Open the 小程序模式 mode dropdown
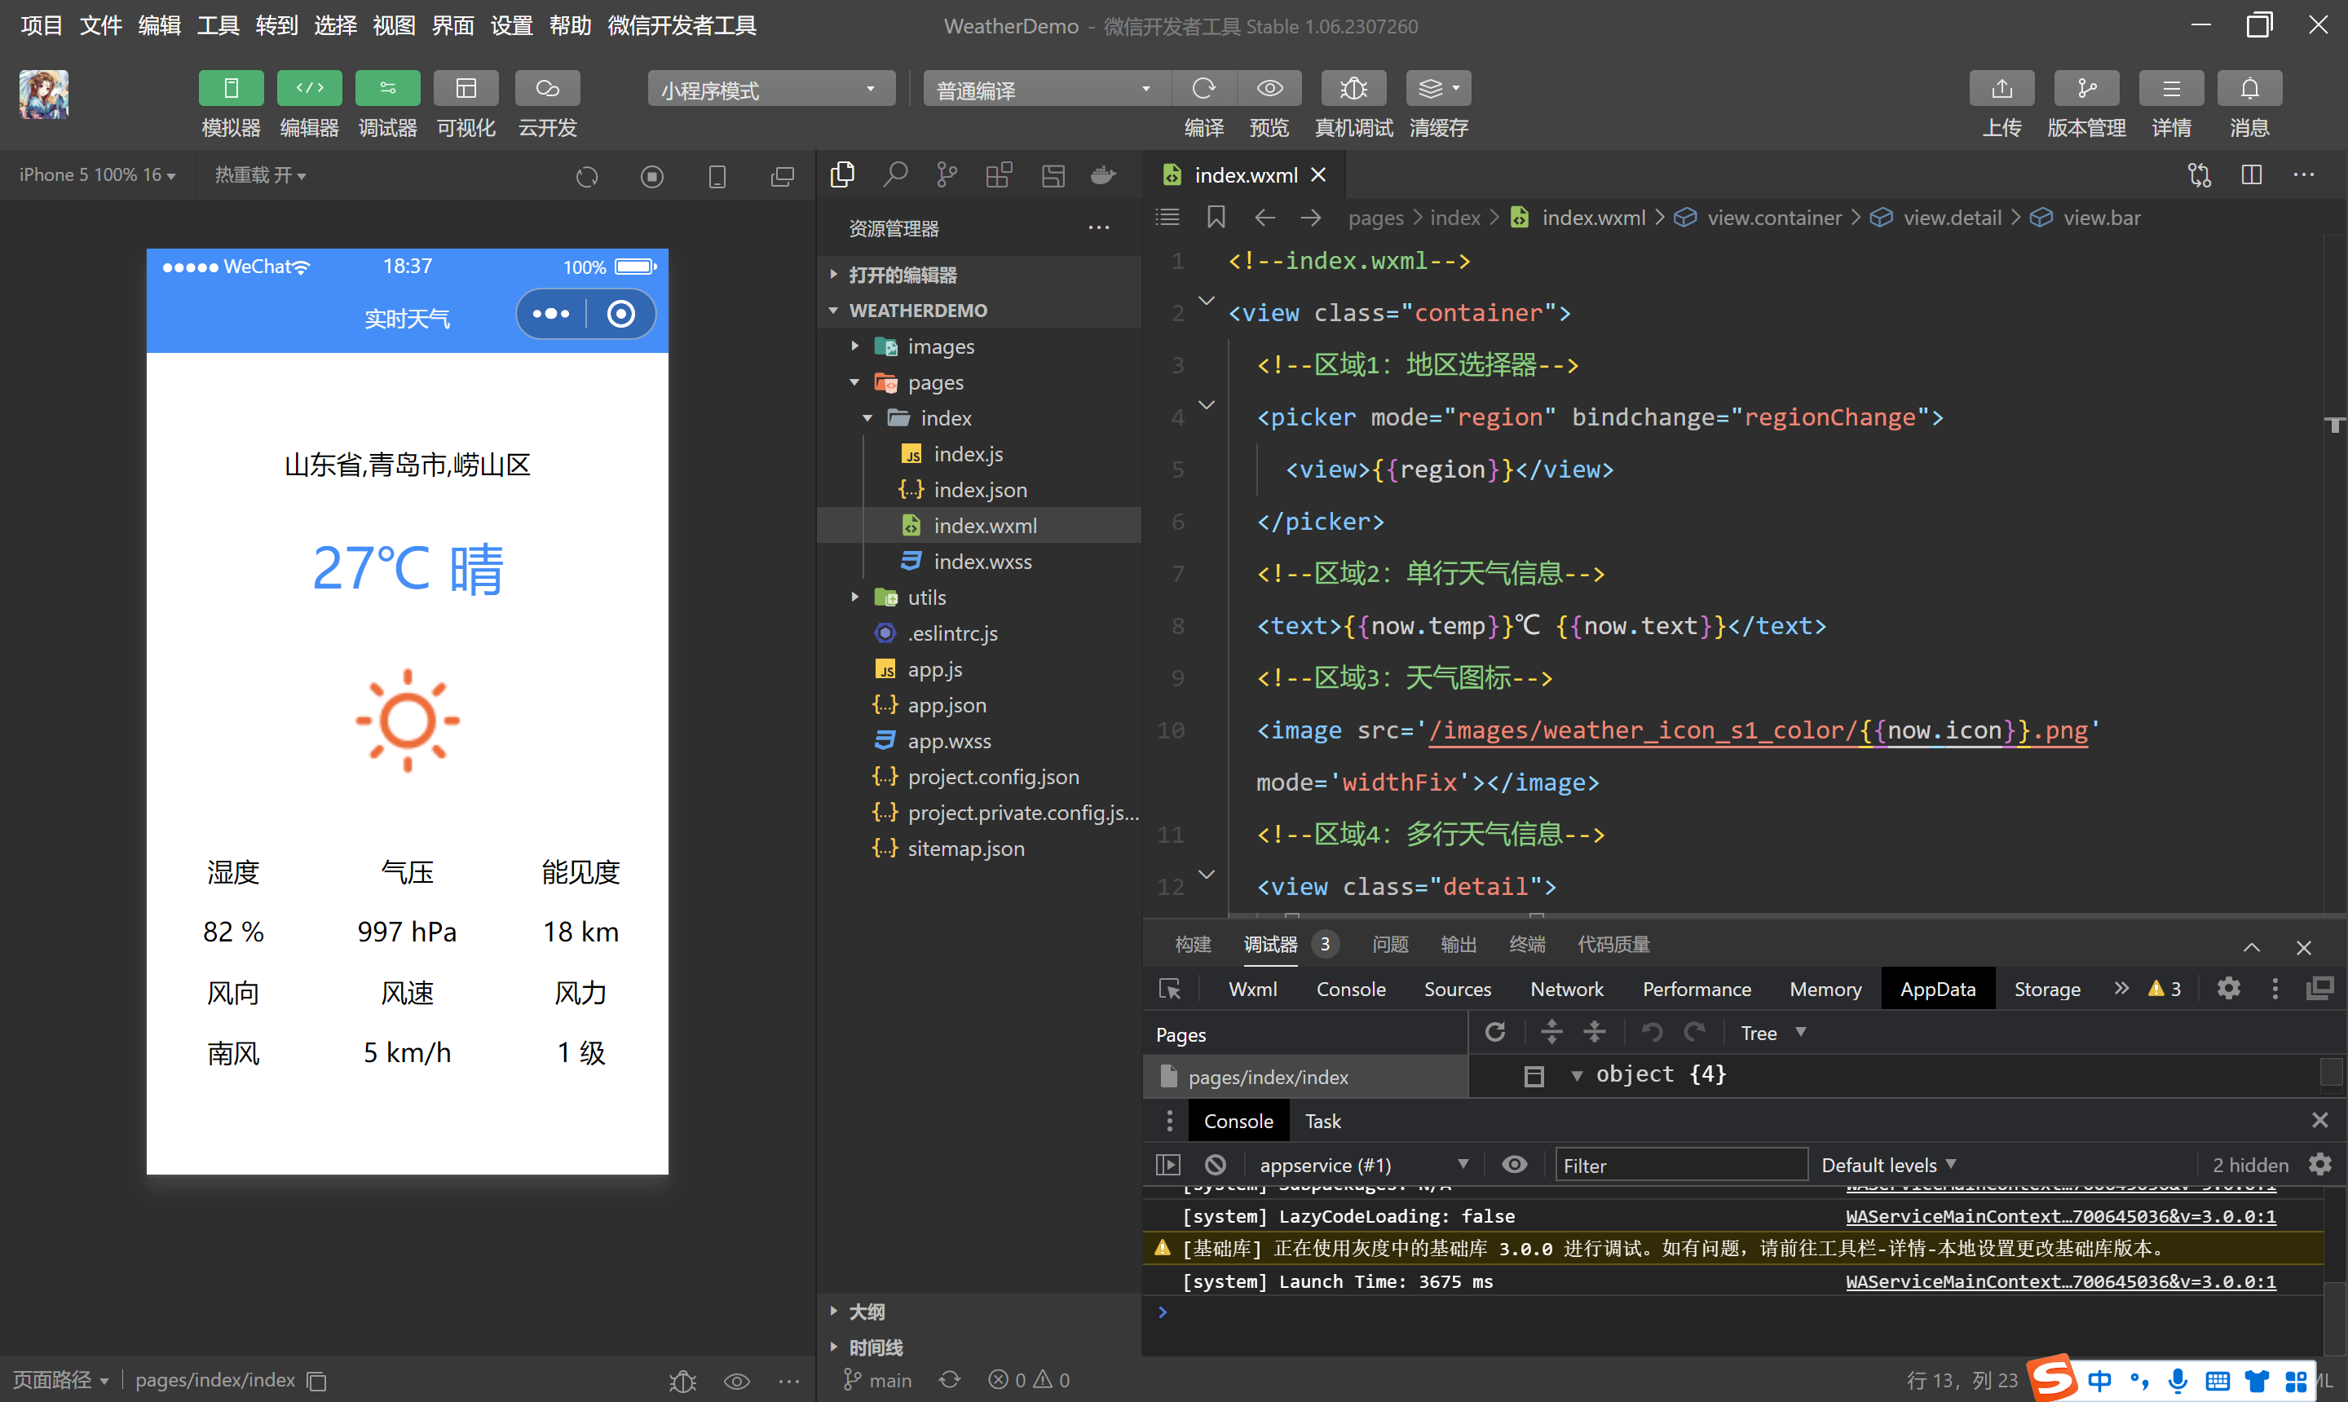 point(770,90)
